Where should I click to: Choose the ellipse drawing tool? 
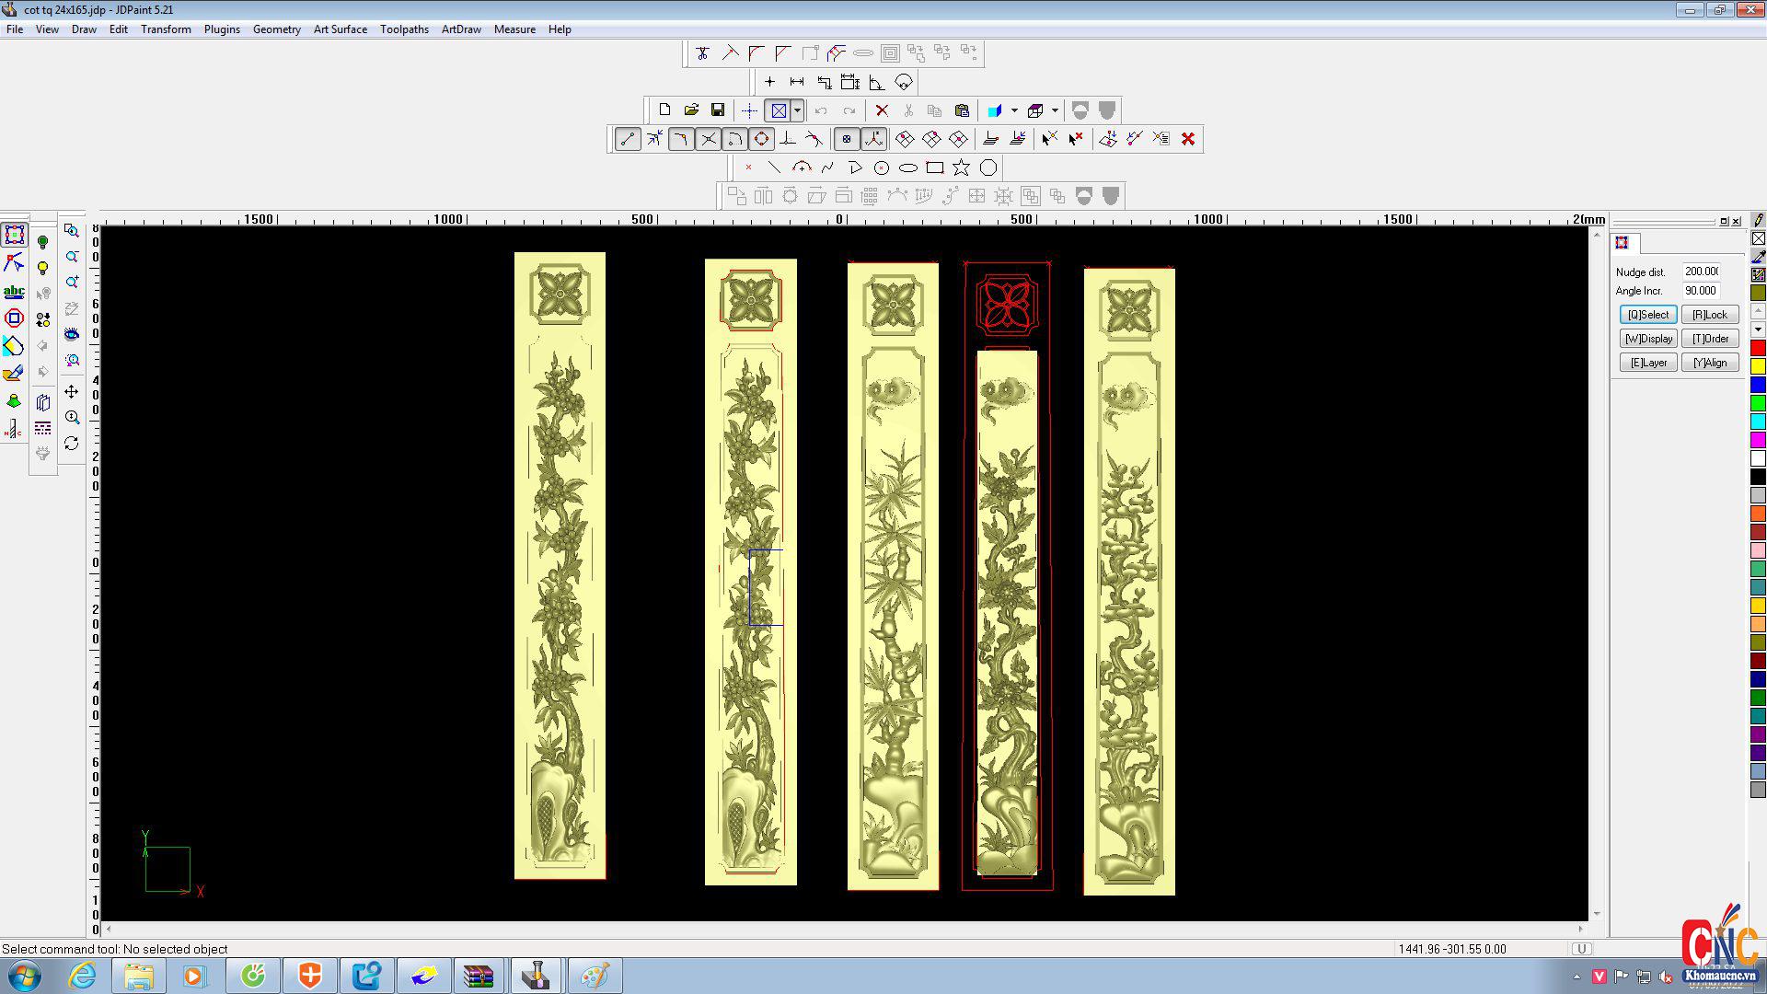pos(907,168)
